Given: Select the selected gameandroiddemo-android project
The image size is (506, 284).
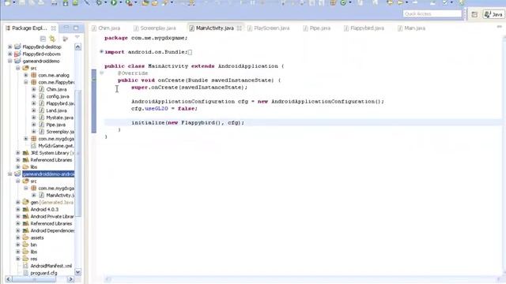Looking at the screenshot, I should click(48, 174).
